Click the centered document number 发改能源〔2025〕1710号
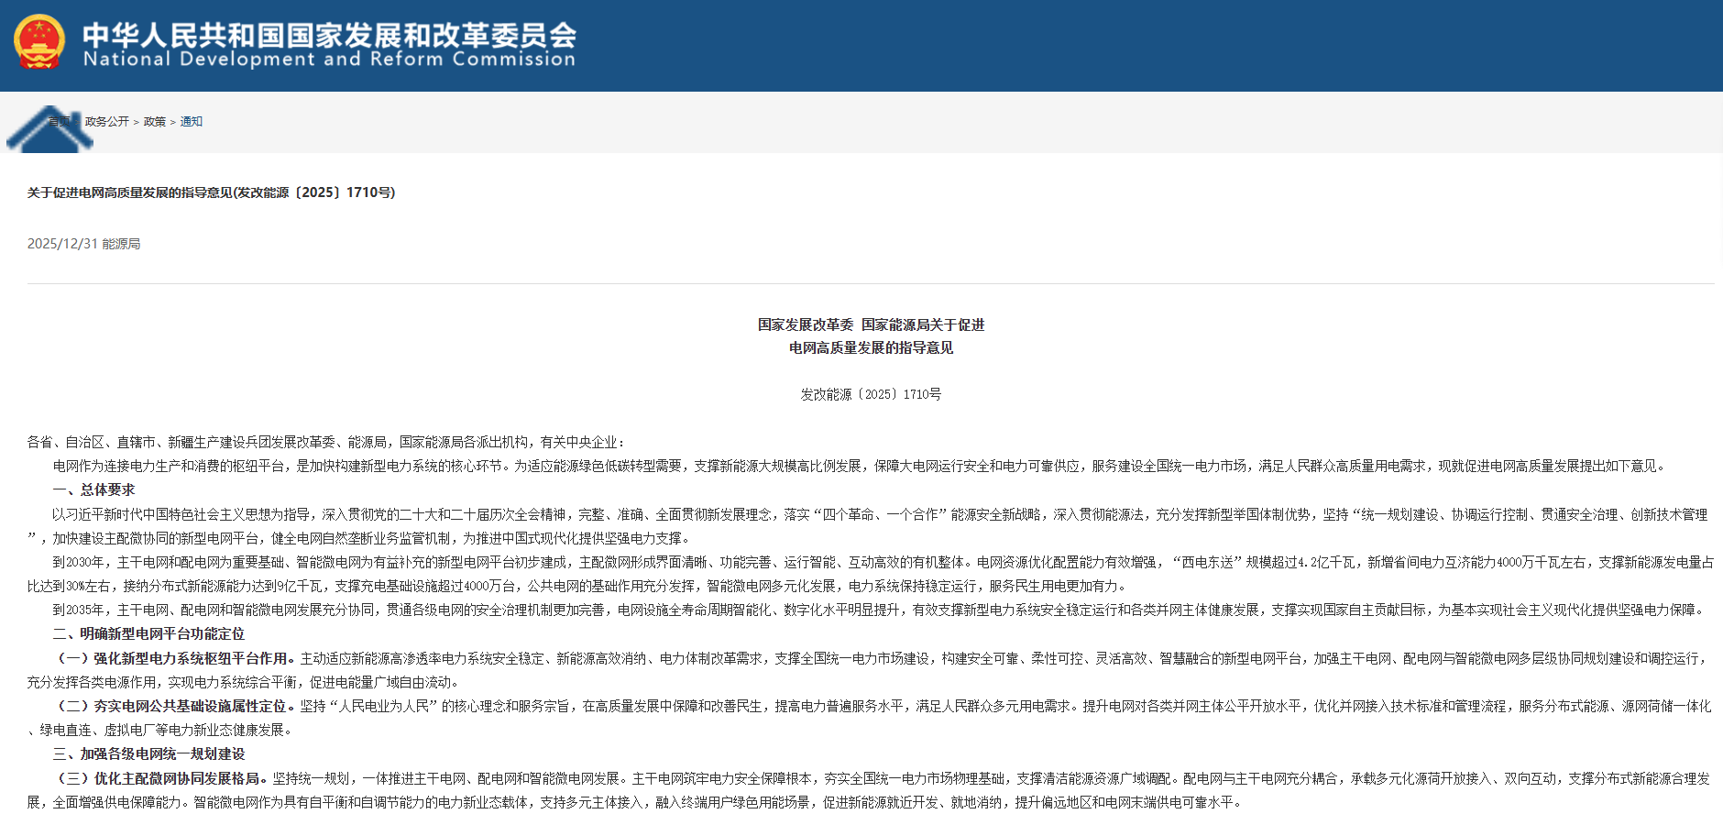This screenshot has height=814, width=1723. (x=871, y=394)
